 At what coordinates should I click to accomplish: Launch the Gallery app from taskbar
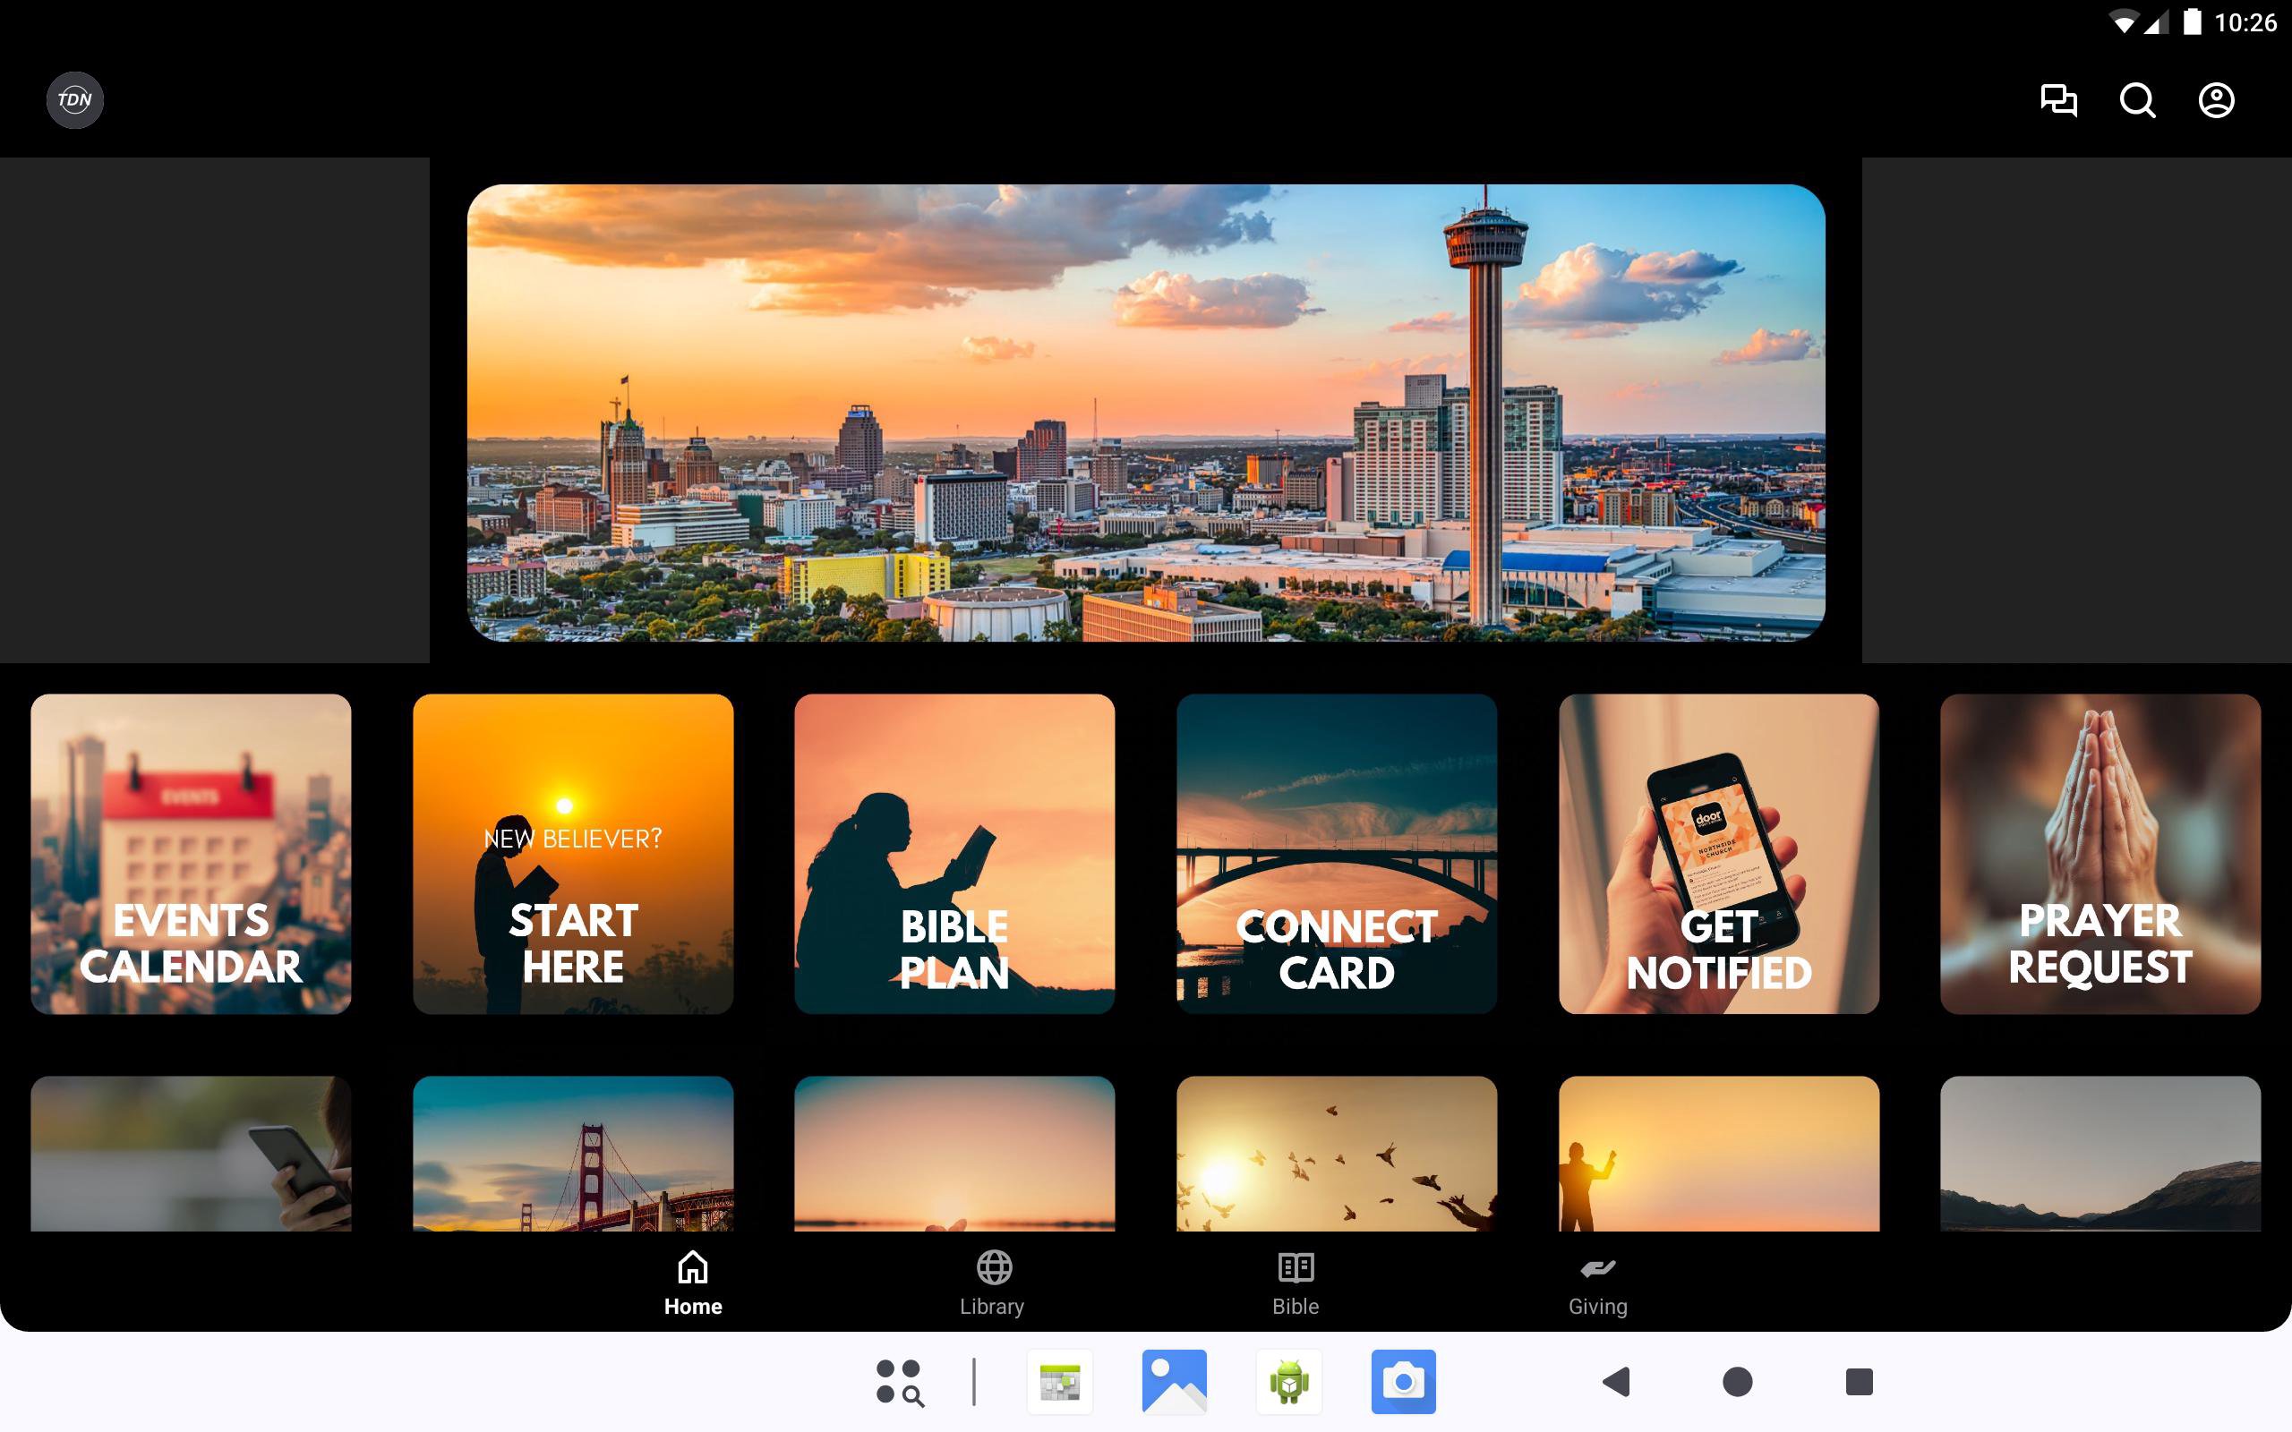(x=1174, y=1382)
